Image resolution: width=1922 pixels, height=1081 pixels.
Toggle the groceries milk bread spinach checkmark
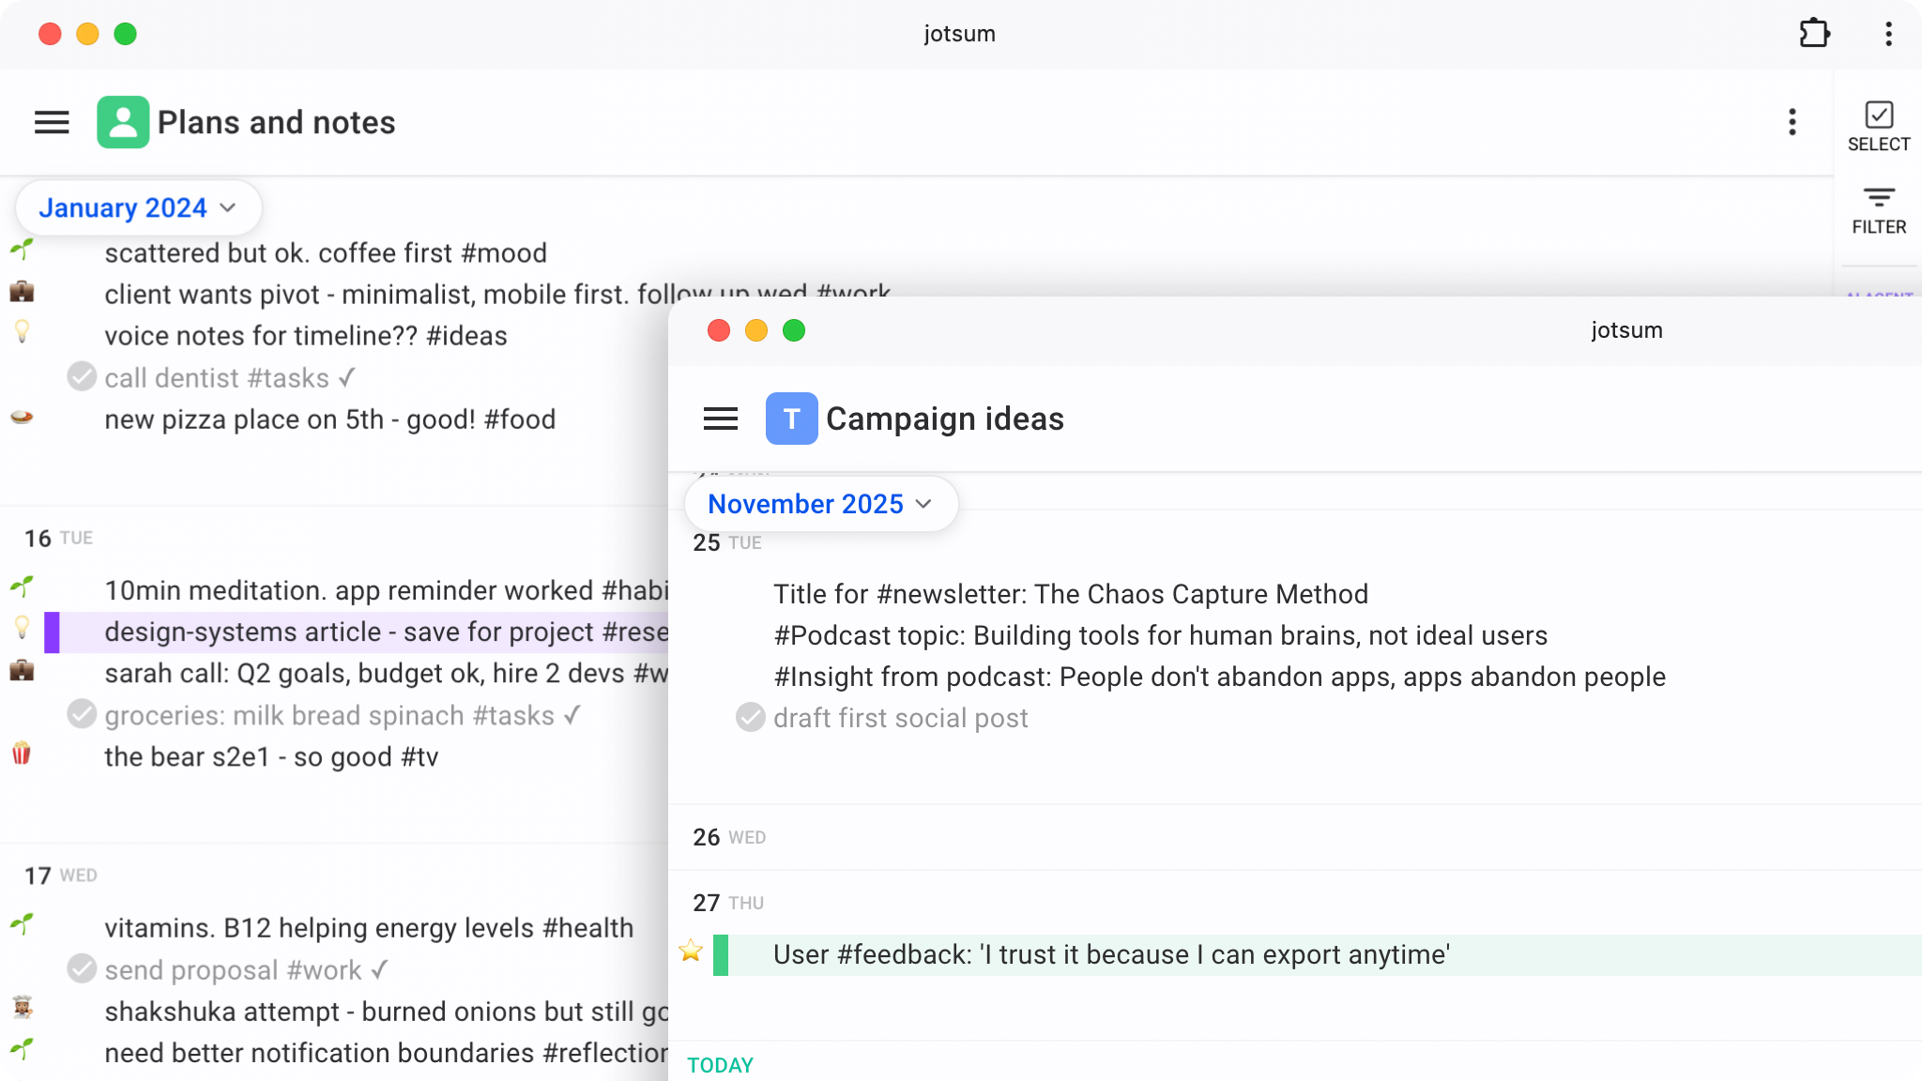[x=82, y=714]
